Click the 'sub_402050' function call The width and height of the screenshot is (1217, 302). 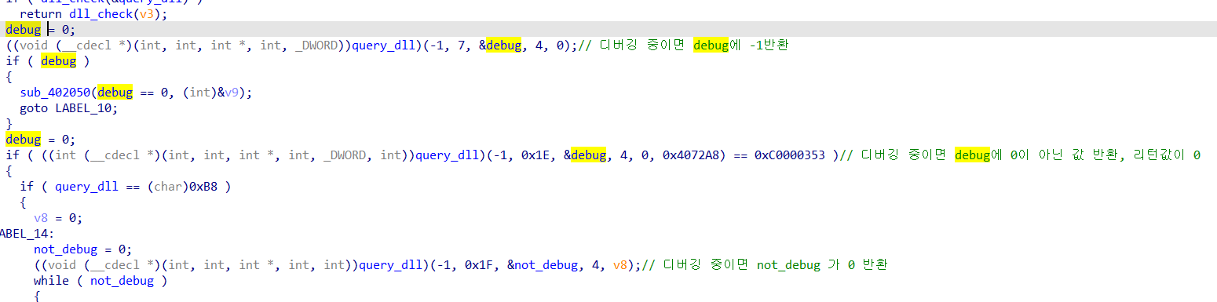55,92
